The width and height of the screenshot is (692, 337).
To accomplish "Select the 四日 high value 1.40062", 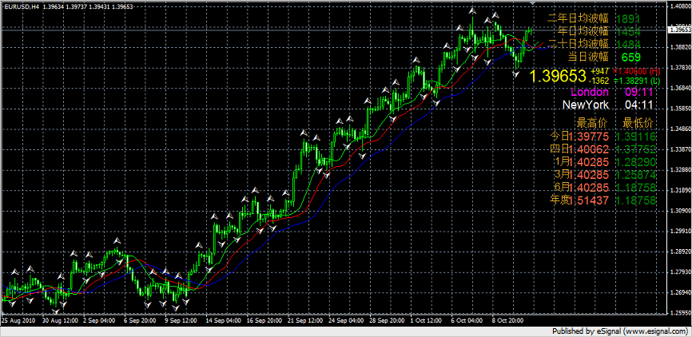I will point(589,149).
